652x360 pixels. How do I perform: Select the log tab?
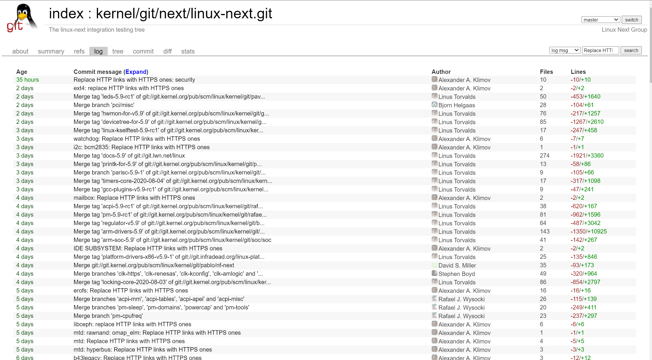98,51
